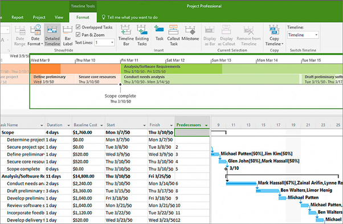Open the Baseline Cost column filter arrow
The height and width of the screenshot is (224, 343).
pyautogui.click(x=101, y=125)
